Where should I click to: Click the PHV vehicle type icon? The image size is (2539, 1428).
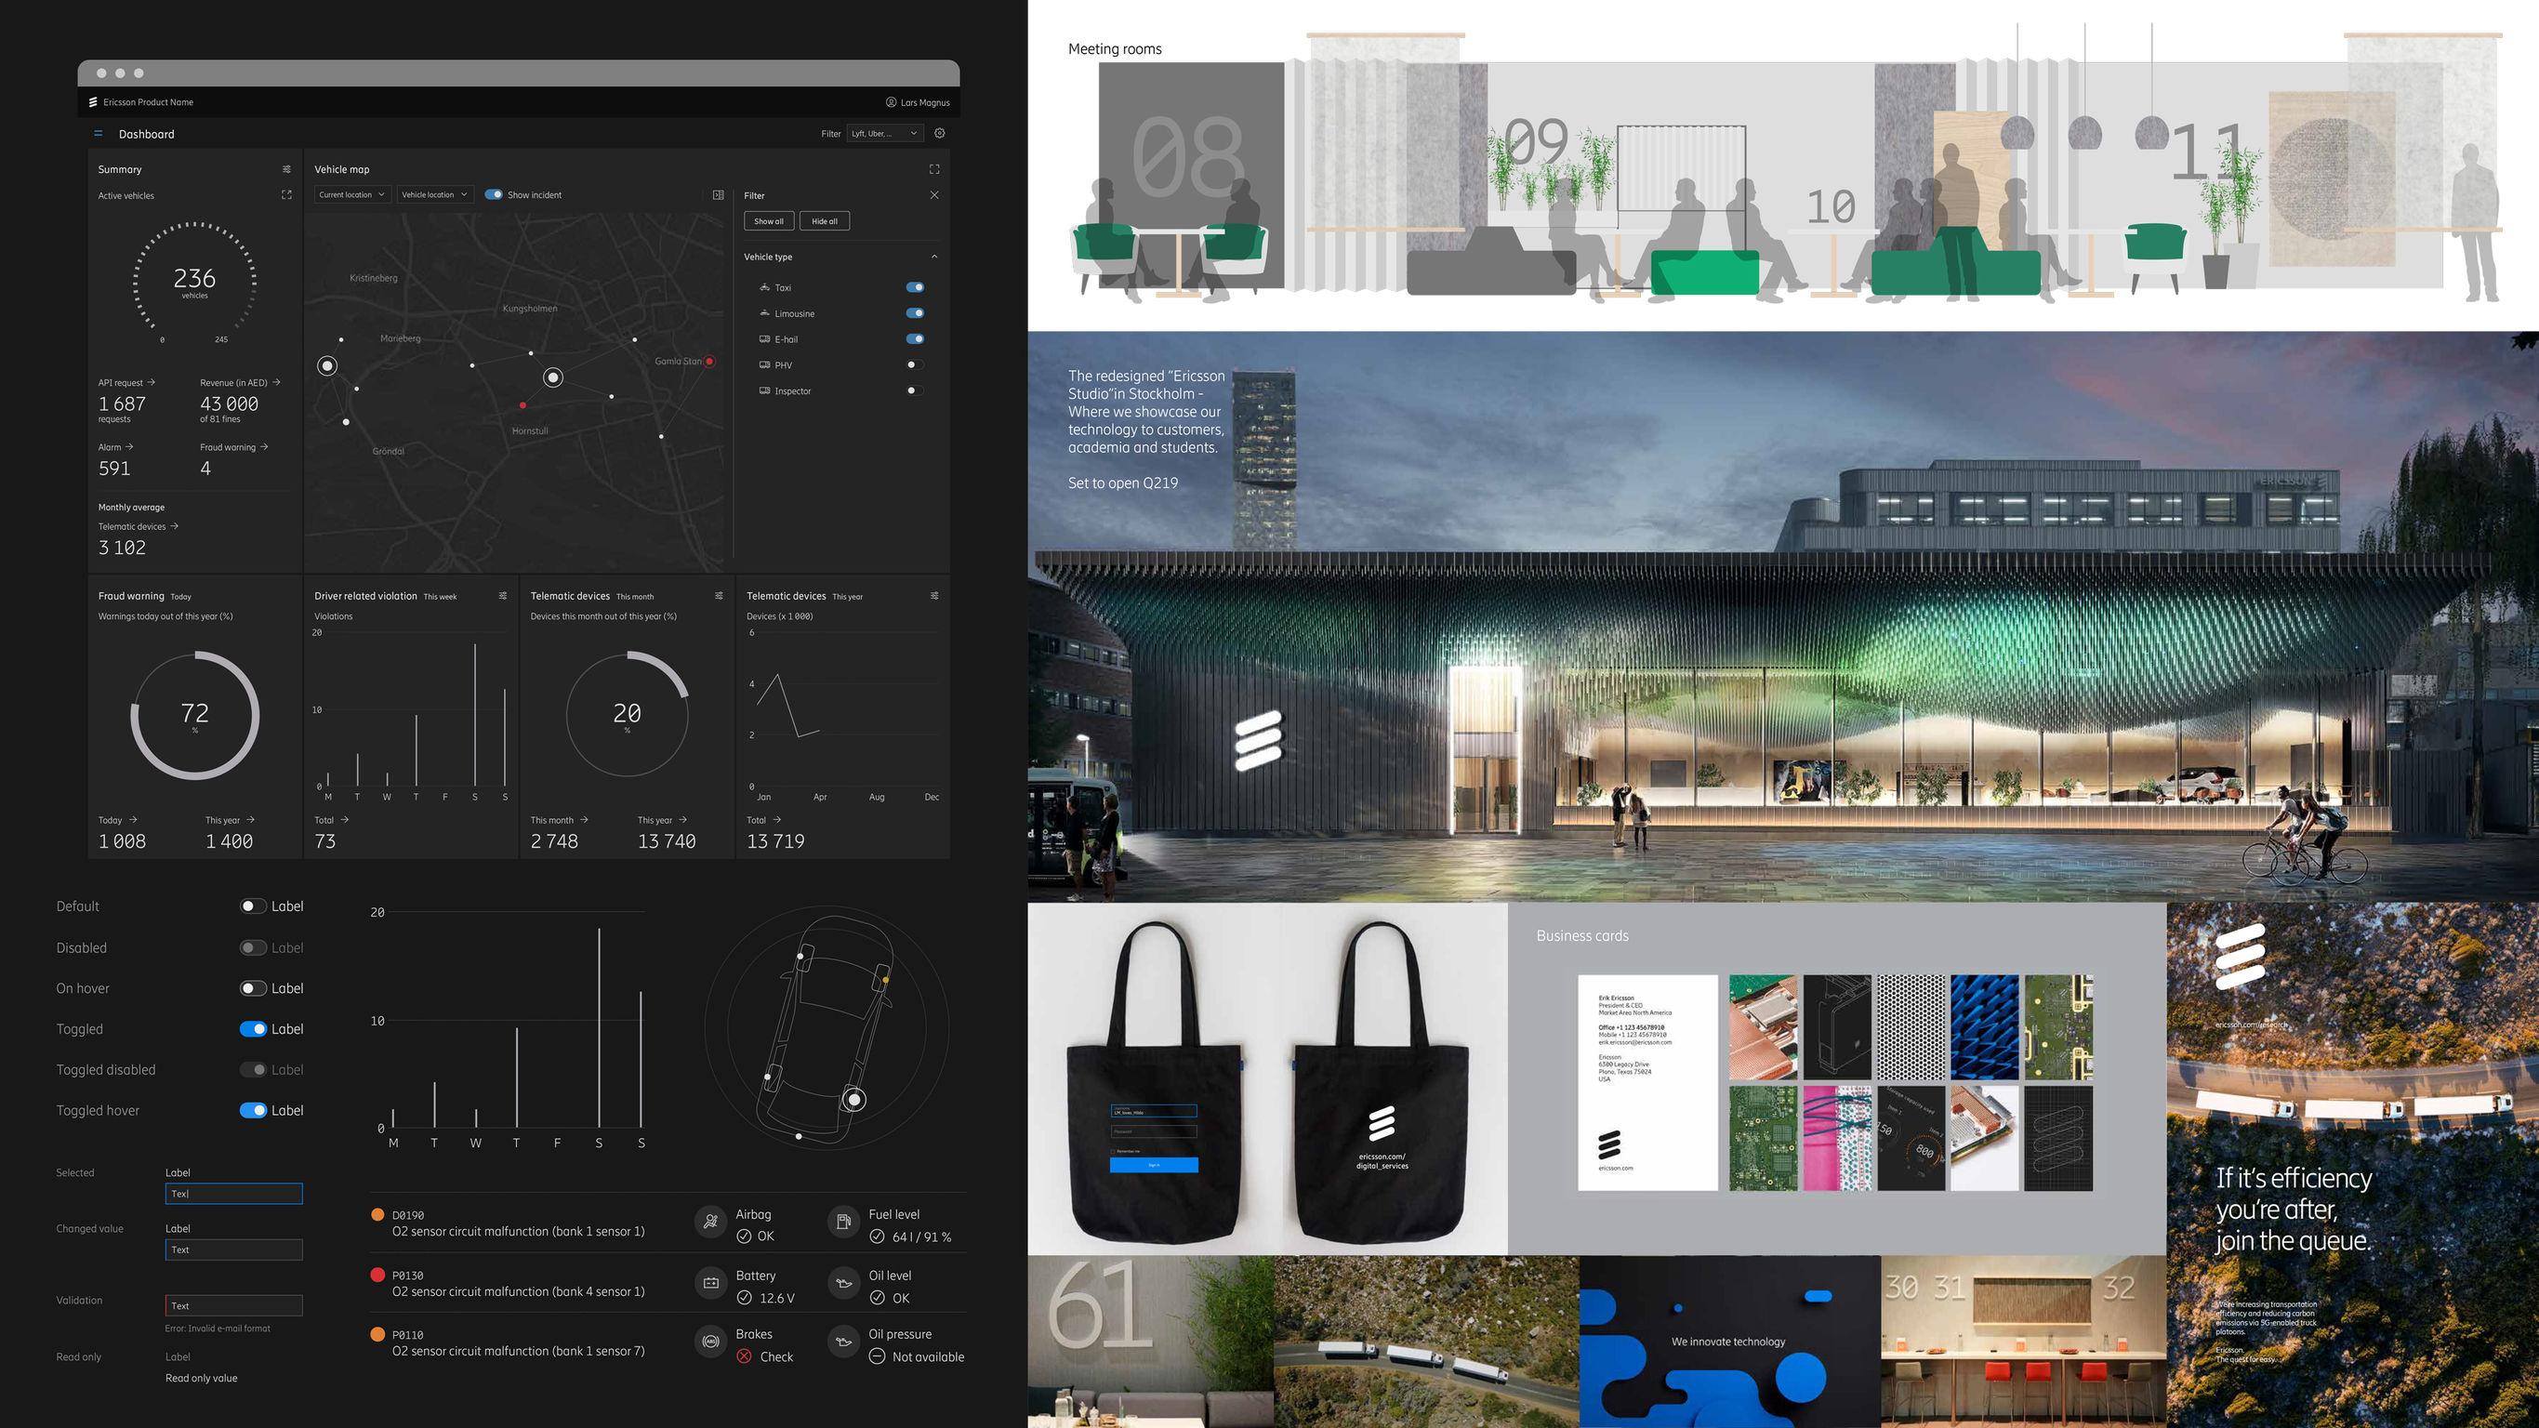click(765, 364)
